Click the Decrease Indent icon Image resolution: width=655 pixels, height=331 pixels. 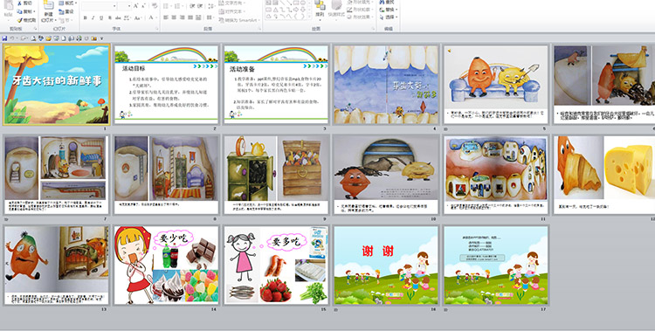tap(192, 6)
